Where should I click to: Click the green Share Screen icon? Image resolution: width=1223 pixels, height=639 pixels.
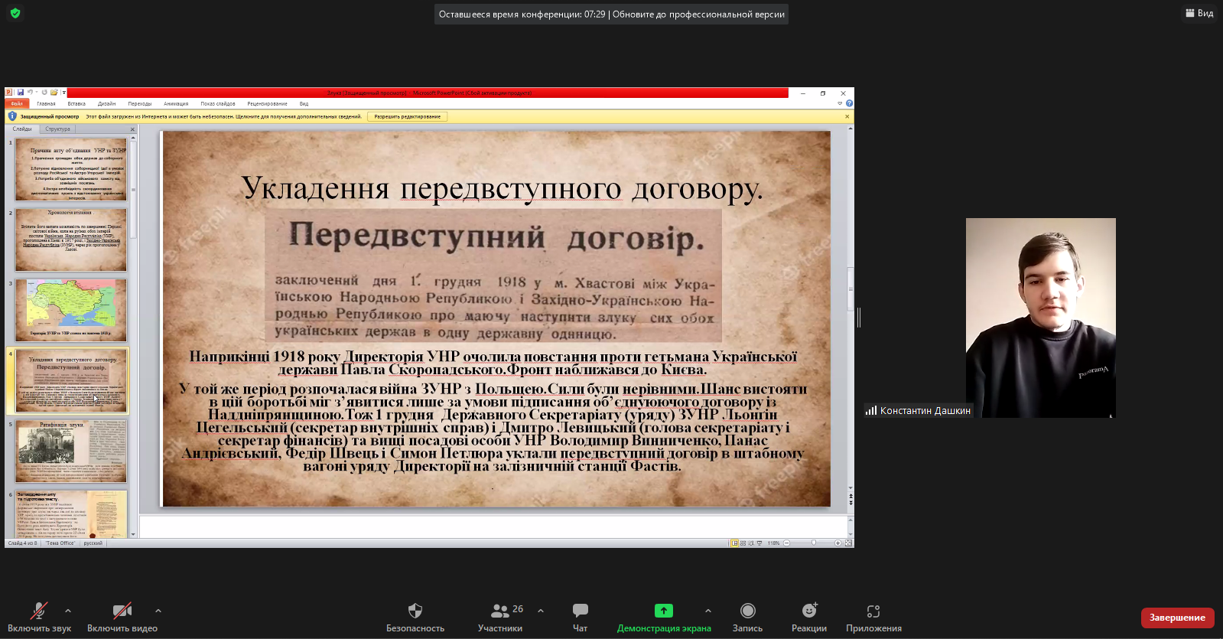[x=663, y=611]
